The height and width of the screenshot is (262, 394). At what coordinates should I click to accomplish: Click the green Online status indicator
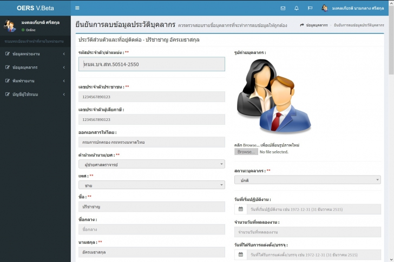(x=23, y=30)
